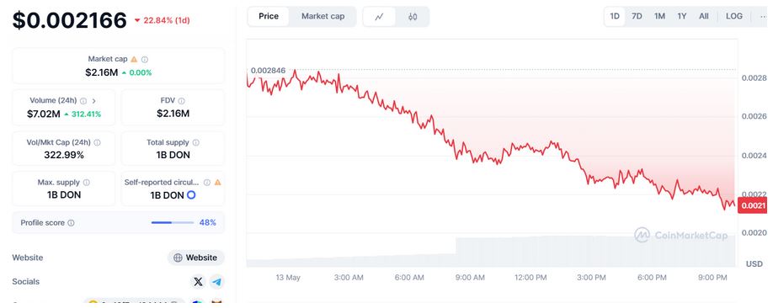Enable LOG scale on chart
Image resolution: width=773 pixels, height=308 pixels.
tap(734, 16)
